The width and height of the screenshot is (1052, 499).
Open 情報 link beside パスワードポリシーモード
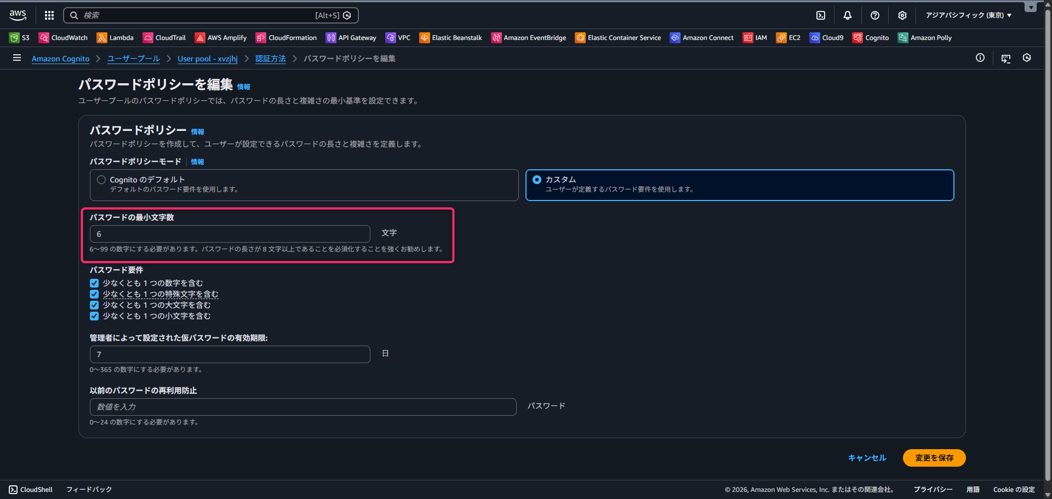197,162
